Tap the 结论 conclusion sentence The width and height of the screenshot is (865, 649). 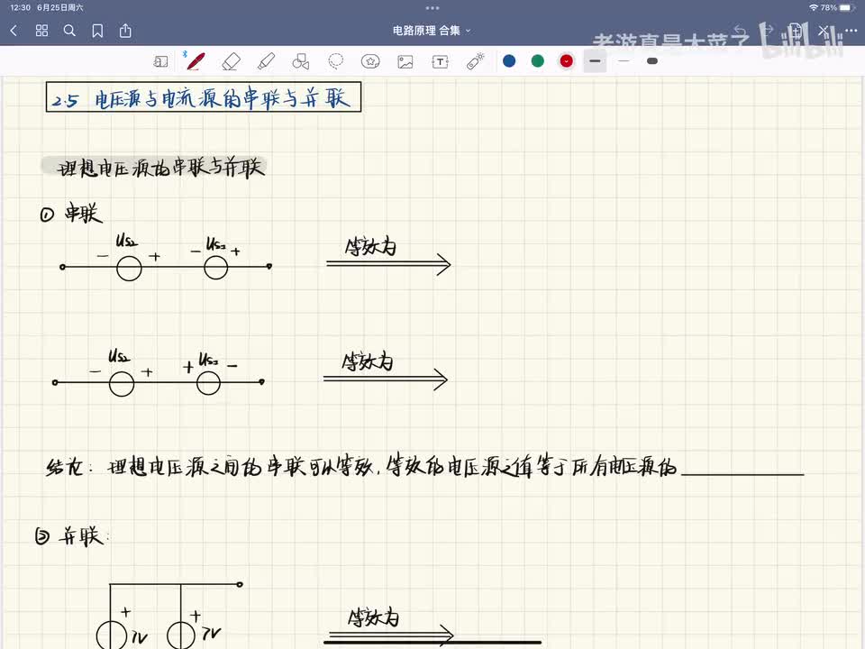361,466
